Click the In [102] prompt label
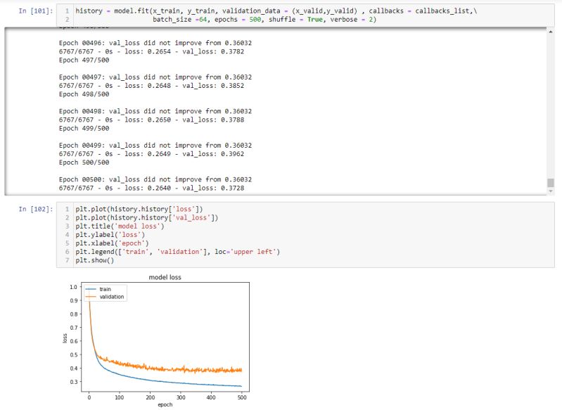Viewport: 562px width, 410px height. coord(35,209)
